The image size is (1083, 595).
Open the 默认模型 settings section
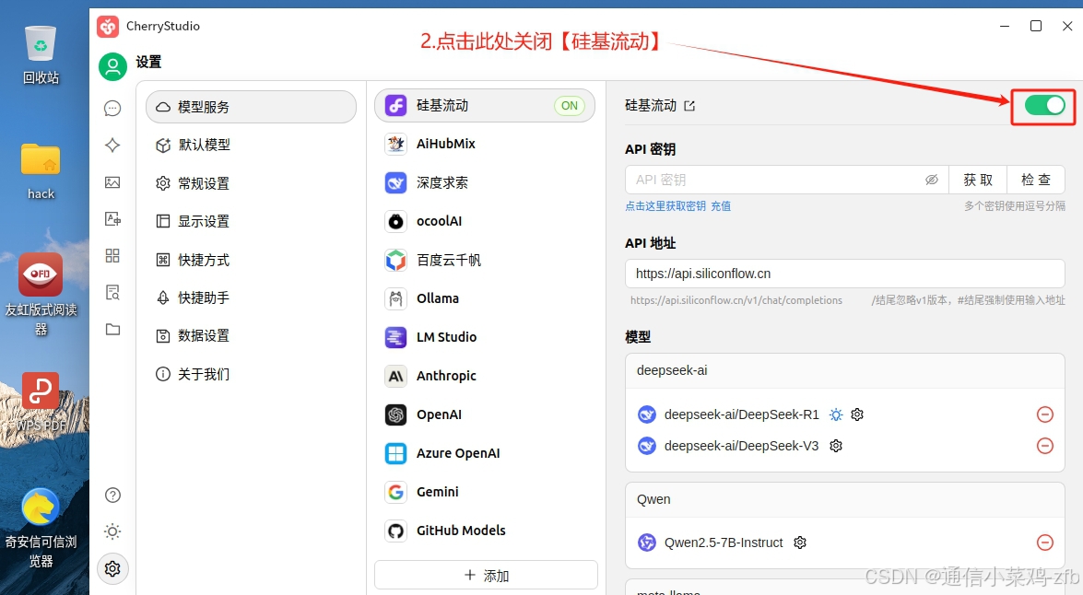[x=252, y=145]
